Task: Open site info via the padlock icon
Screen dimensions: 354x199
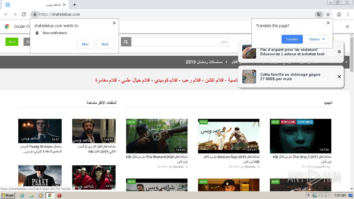Action: click(x=35, y=14)
